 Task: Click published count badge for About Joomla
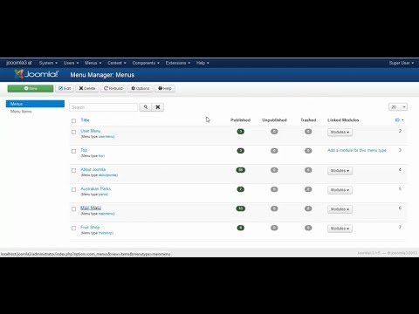coord(241,170)
